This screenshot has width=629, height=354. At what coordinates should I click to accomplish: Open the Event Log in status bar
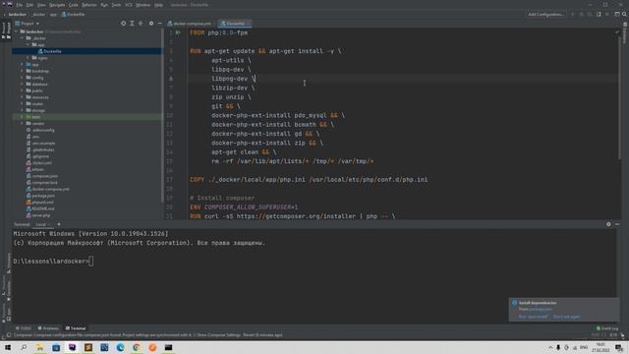[x=607, y=328]
